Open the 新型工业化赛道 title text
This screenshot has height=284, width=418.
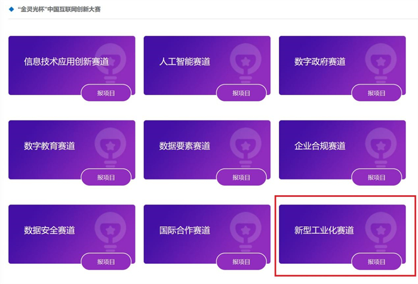(x=324, y=230)
